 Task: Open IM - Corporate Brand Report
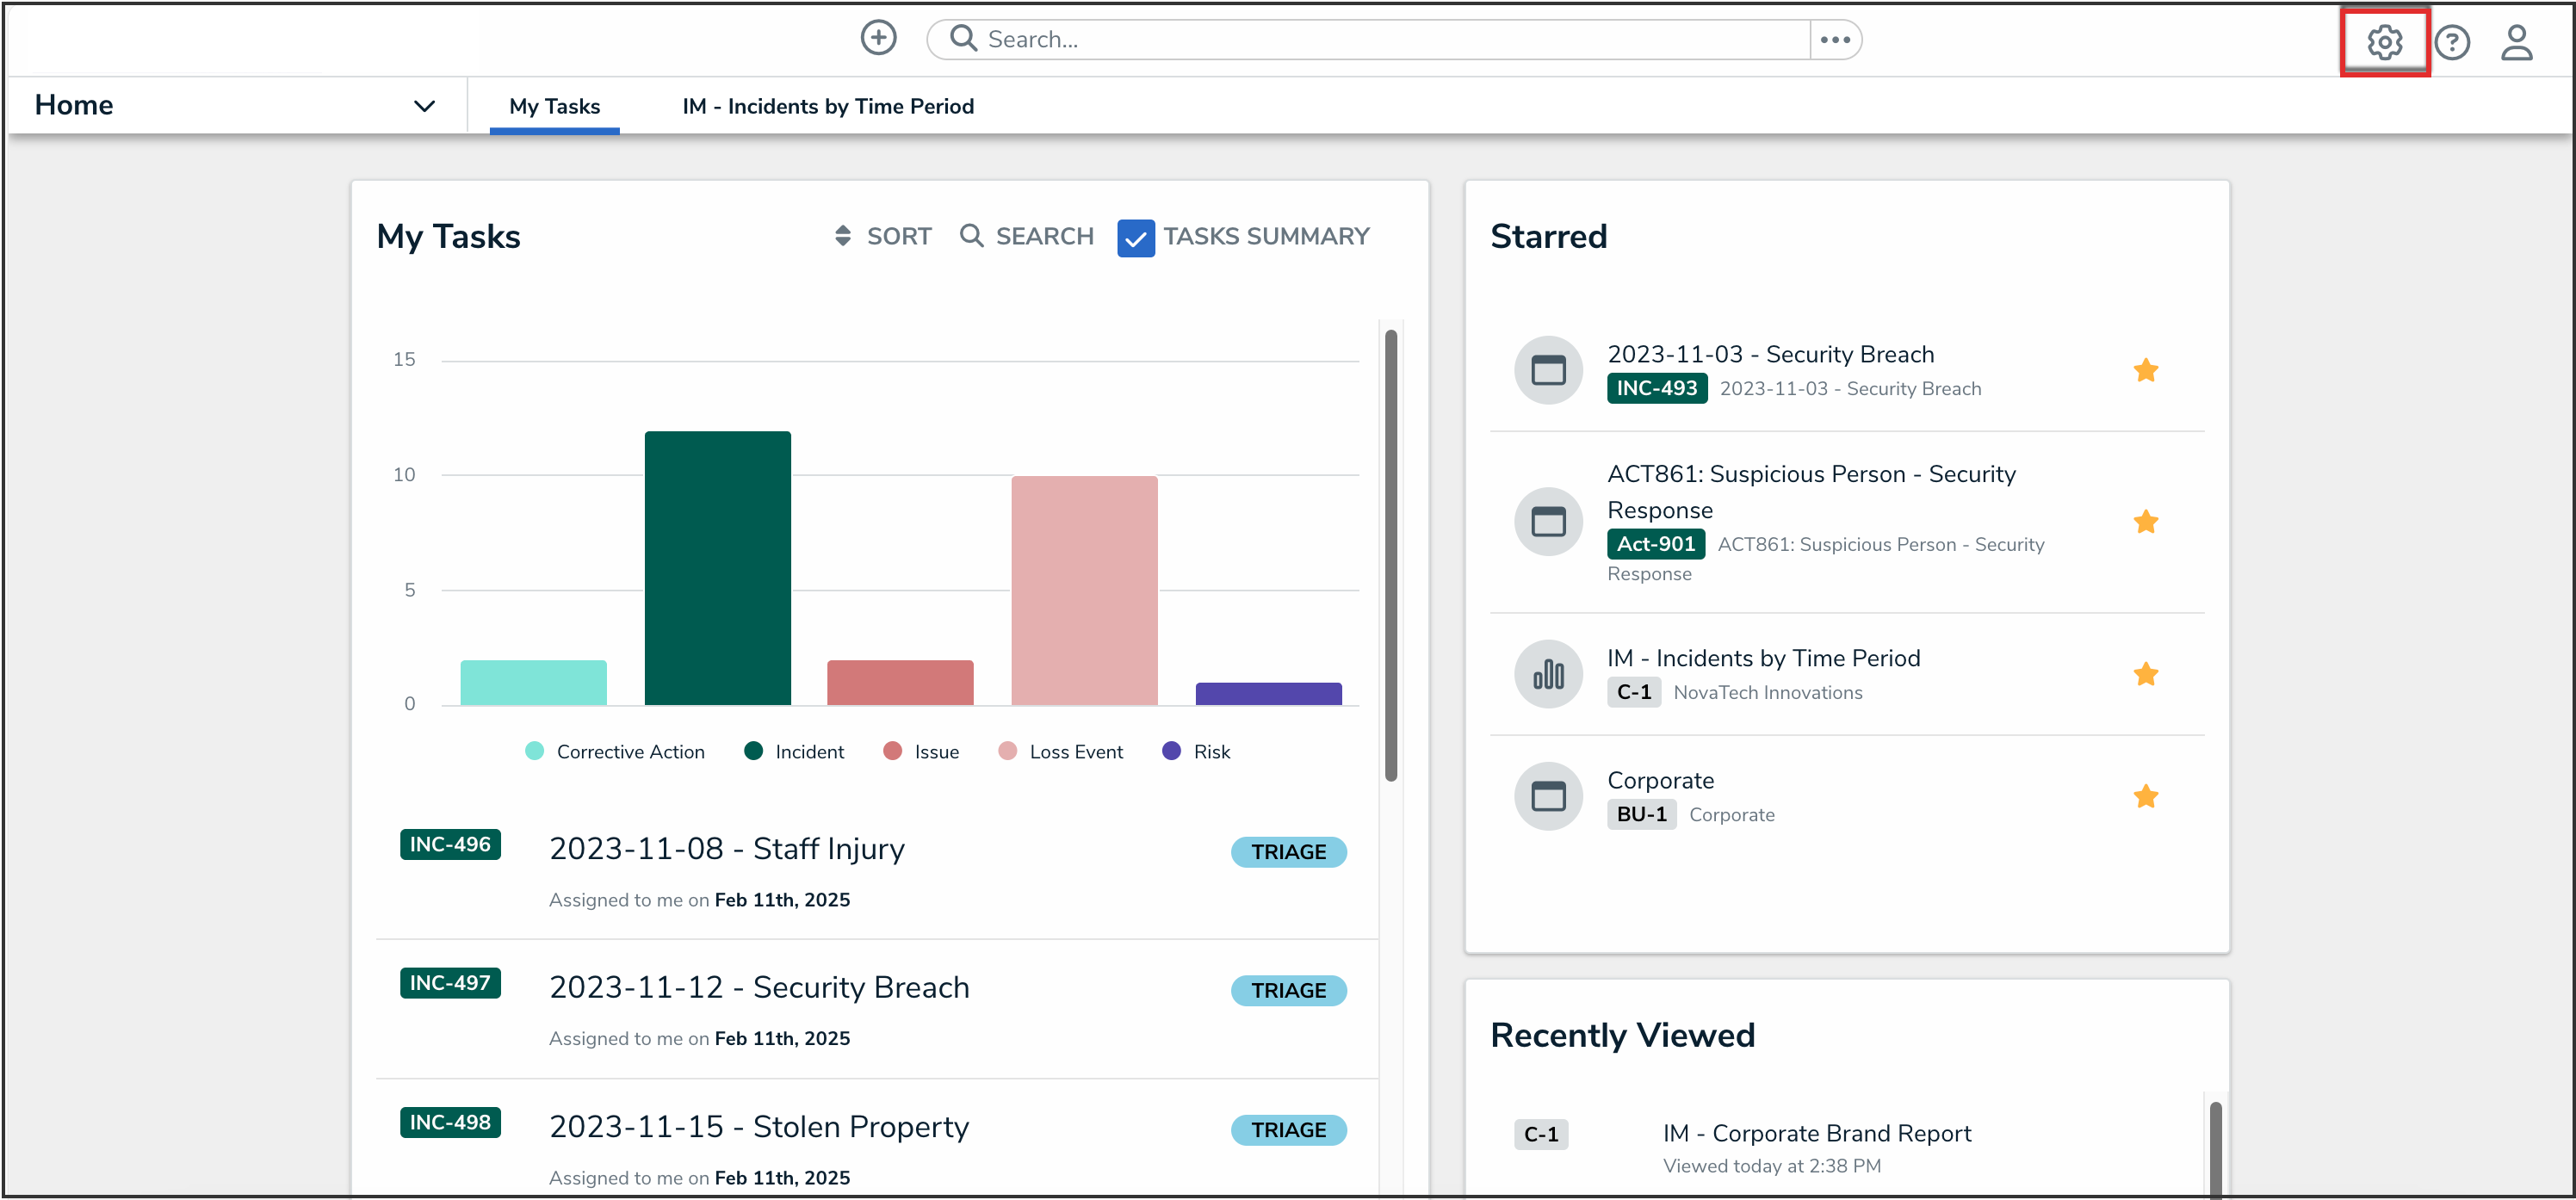[1816, 1133]
